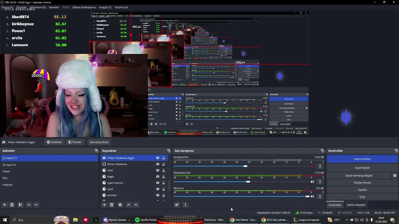Screen dimensions: 399x224
Task: Open scene filters icon in Sahneler toolbar
Action: (x=20, y=205)
